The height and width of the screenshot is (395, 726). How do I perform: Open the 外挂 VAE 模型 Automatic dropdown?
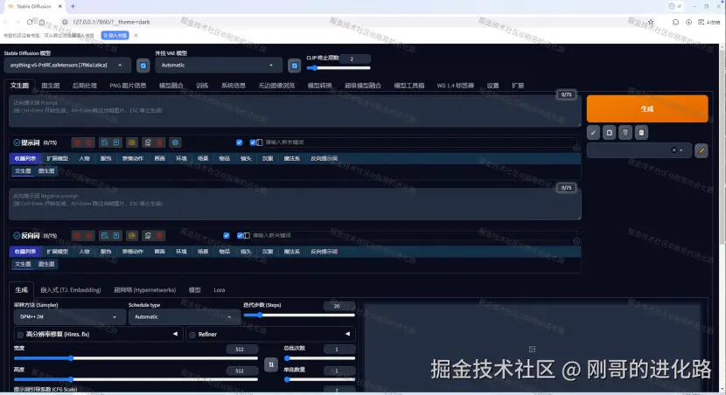(218, 66)
